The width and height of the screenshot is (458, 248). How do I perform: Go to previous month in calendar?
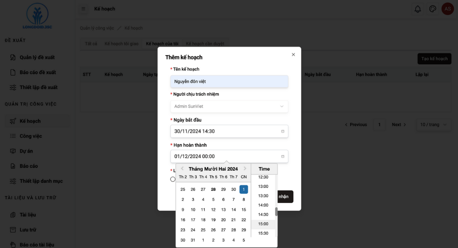point(182,169)
